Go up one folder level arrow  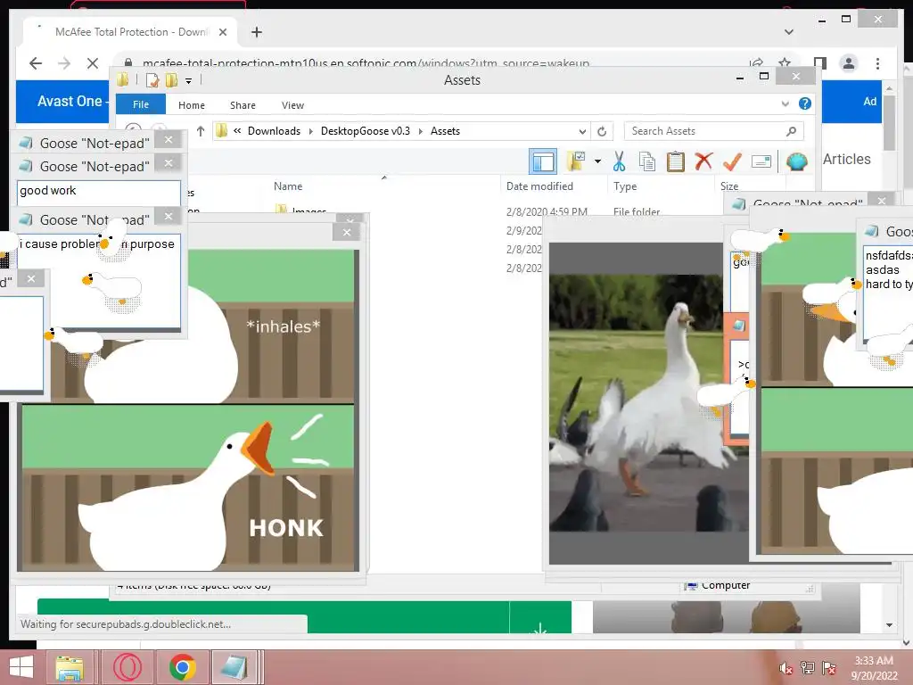click(201, 131)
